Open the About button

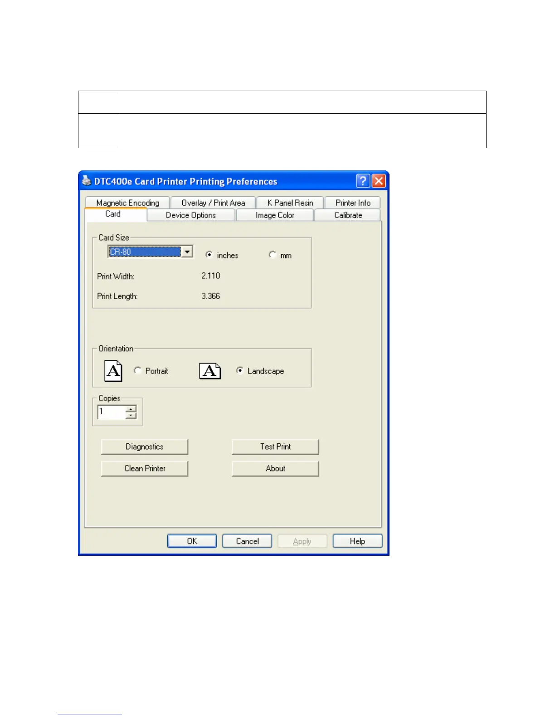[x=275, y=468]
